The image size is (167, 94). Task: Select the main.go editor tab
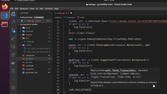[x=63, y=13]
